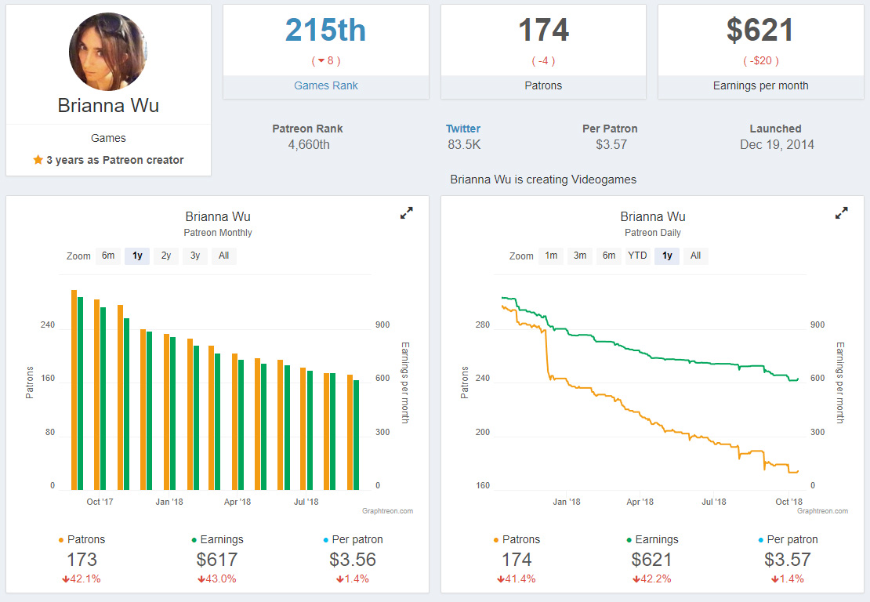This screenshot has height=602, width=870.
Task: Set daily chart zoom to 3m
Action: [580, 256]
